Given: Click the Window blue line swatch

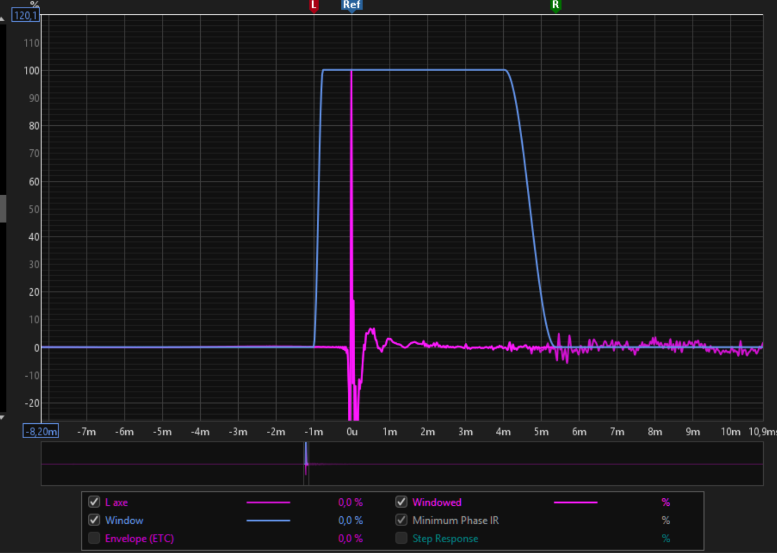Looking at the screenshot, I should click(268, 520).
